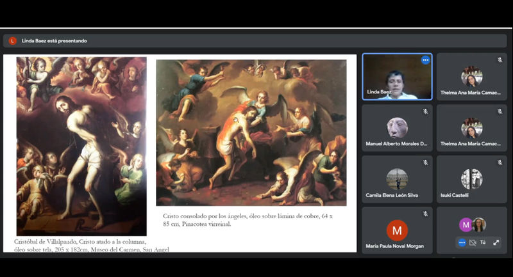513x277 pixels.
Task: Click Isuki Castelli's black-and-white avatar
Action: pos(471,178)
